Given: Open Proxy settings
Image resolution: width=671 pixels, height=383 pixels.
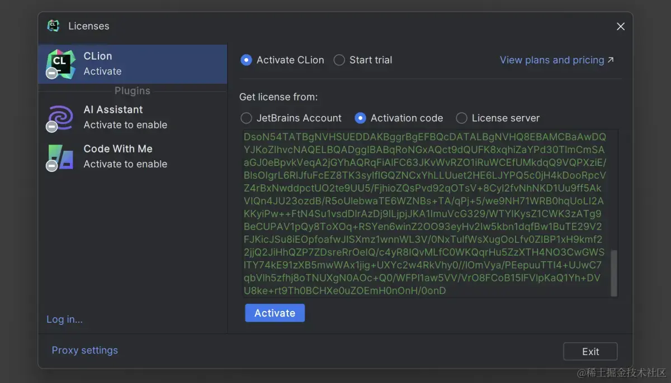Looking at the screenshot, I should coord(85,350).
